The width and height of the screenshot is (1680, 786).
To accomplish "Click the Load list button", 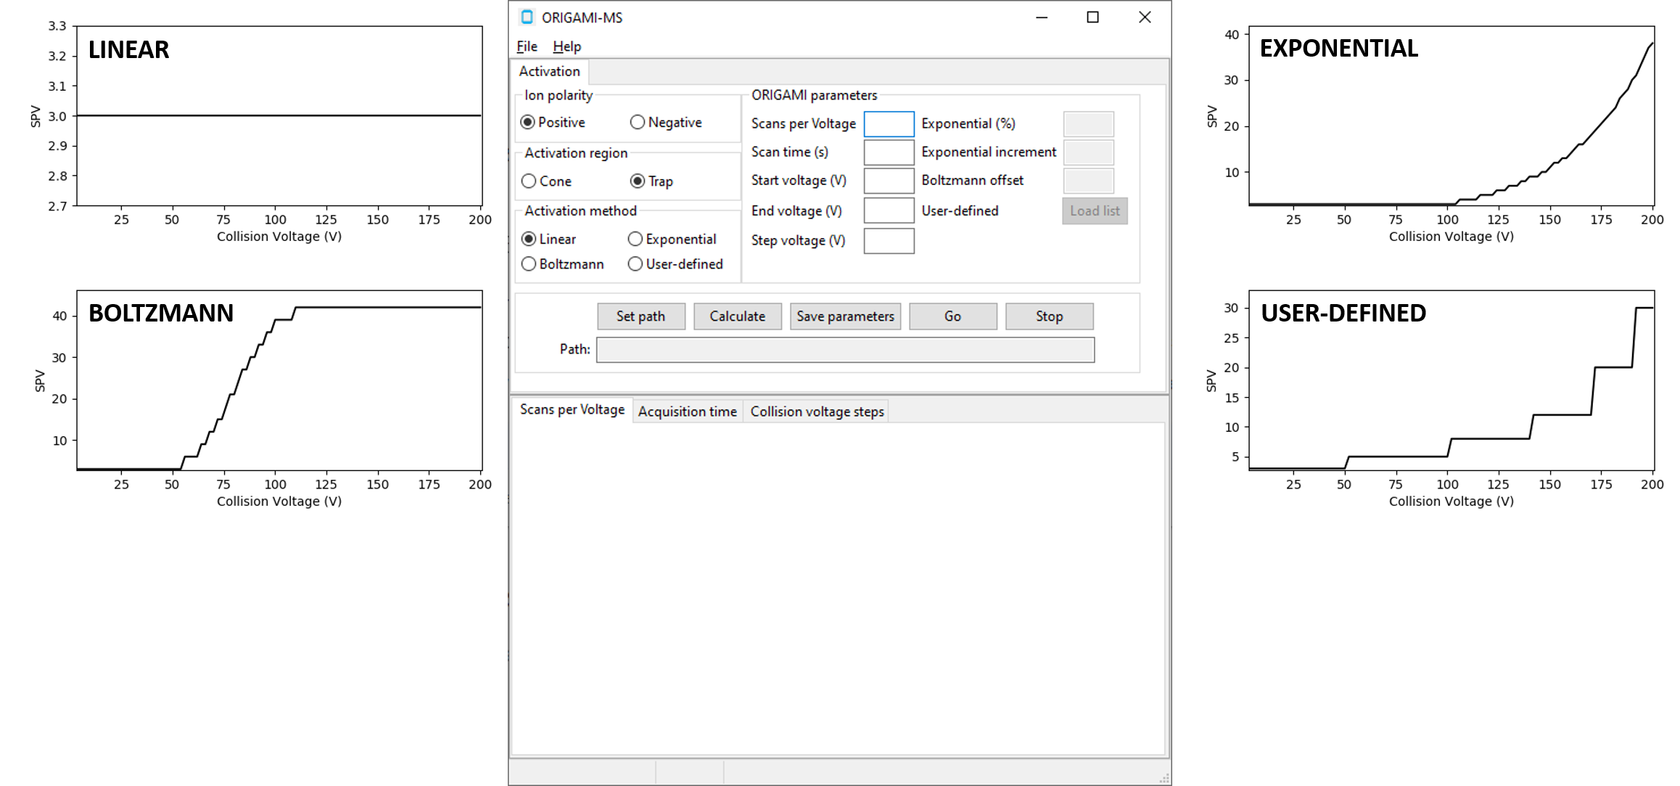I will pos(1095,211).
